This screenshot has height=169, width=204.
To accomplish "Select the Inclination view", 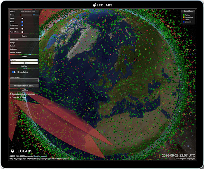I will pos(24,49).
